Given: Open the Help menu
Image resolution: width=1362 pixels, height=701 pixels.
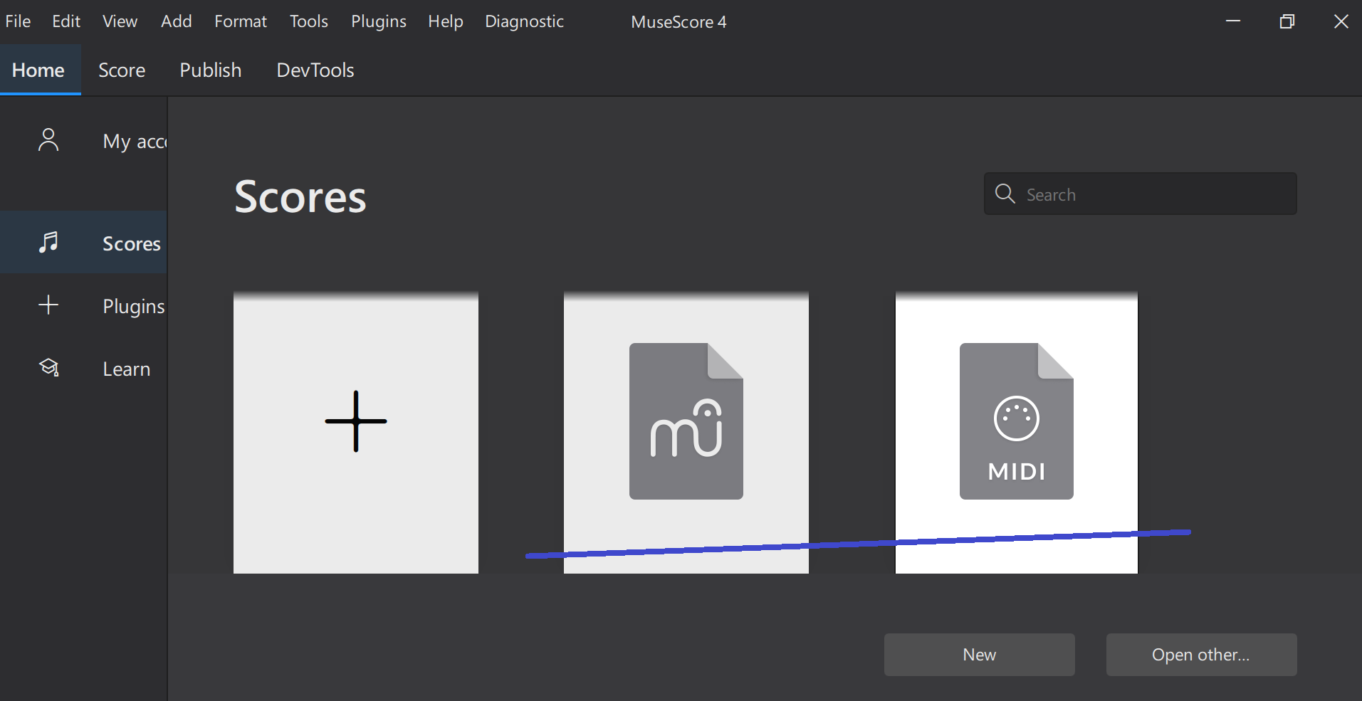Looking at the screenshot, I should pos(445,21).
